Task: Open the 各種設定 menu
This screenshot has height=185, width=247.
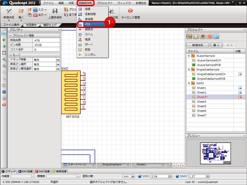Action: click(141, 3)
